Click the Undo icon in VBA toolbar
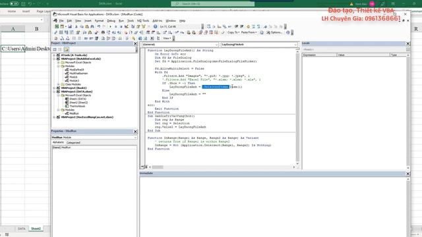The height and width of the screenshot is (237, 422). pyautogui.click(x=99, y=26)
